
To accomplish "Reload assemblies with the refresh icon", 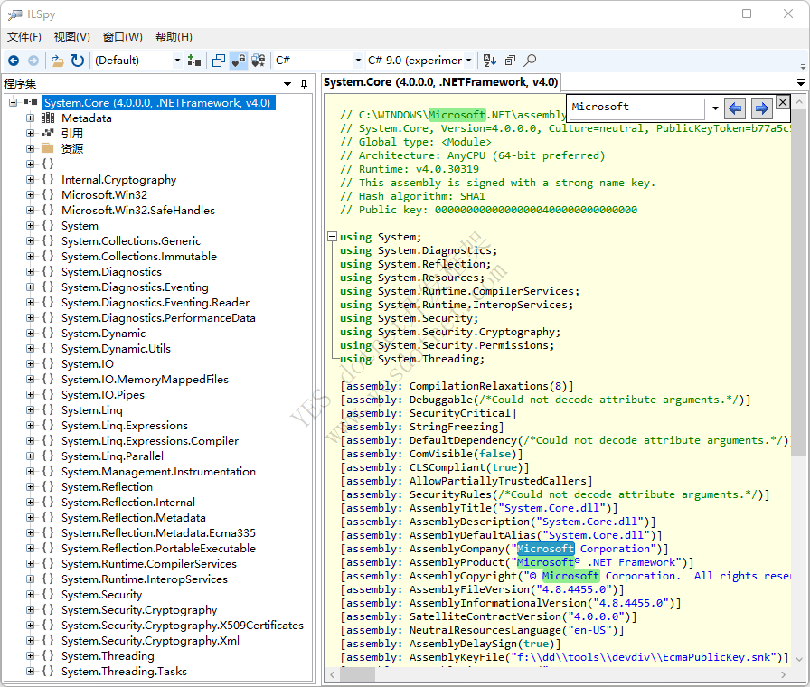I will (78, 61).
